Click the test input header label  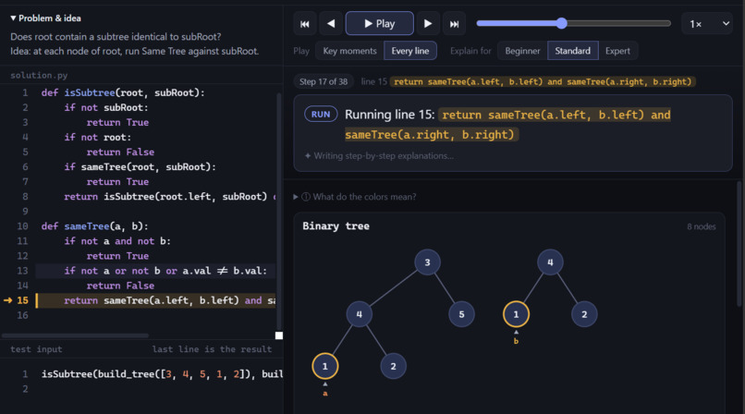coord(36,349)
